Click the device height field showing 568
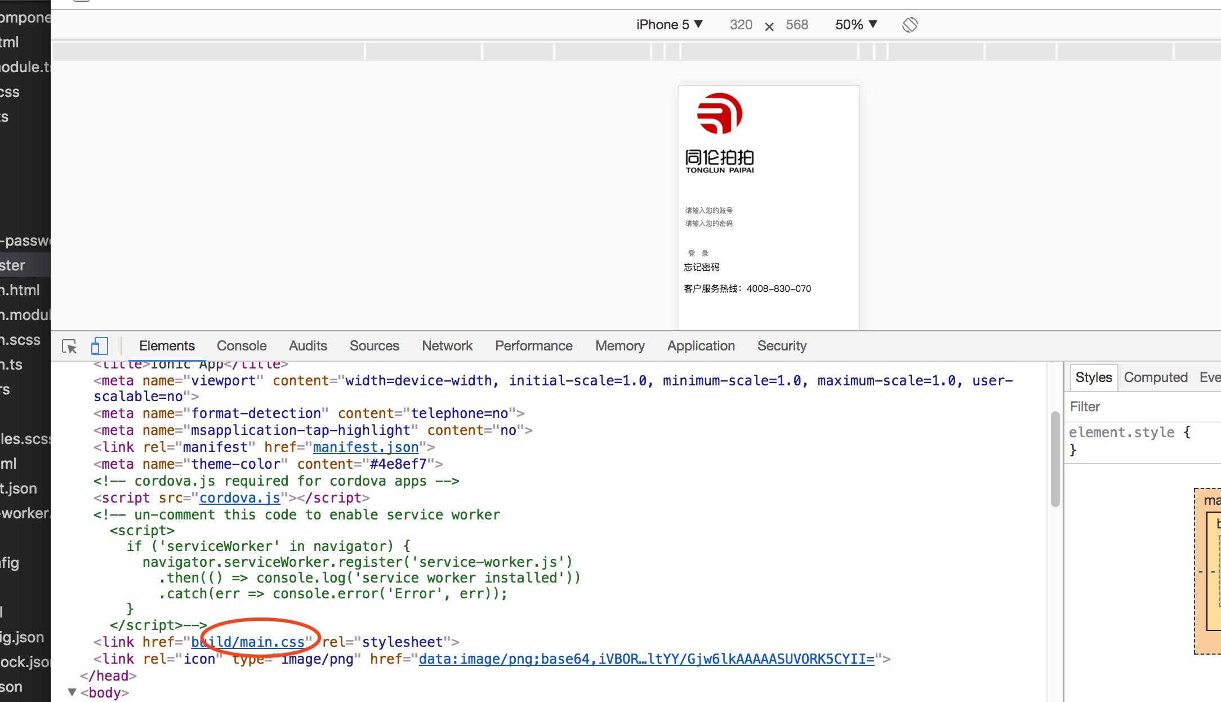 click(797, 25)
